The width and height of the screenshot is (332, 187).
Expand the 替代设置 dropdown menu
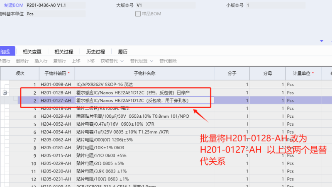click(x=142, y=61)
